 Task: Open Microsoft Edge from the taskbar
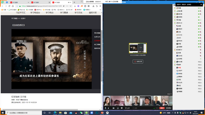pyautogui.click(x=55, y=113)
